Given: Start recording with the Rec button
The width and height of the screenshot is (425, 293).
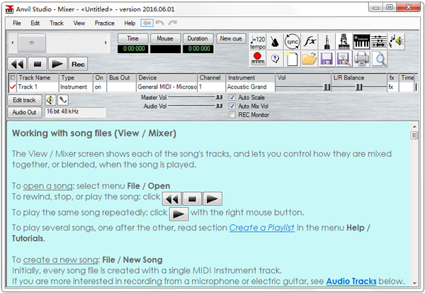Looking at the screenshot, I should click(x=78, y=64).
